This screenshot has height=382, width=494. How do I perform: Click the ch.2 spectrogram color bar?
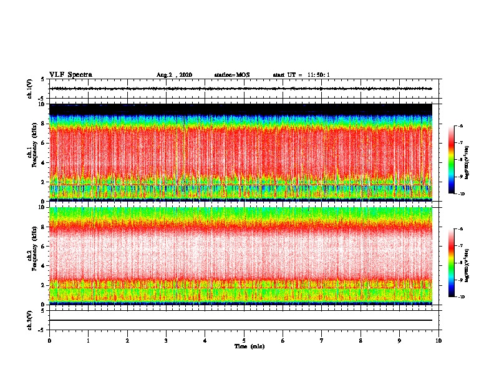click(x=451, y=263)
